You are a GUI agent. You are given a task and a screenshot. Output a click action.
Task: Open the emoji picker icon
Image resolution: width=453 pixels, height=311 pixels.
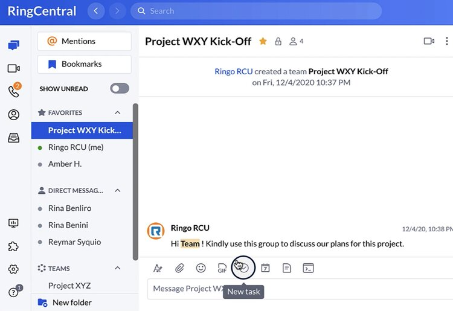201,268
